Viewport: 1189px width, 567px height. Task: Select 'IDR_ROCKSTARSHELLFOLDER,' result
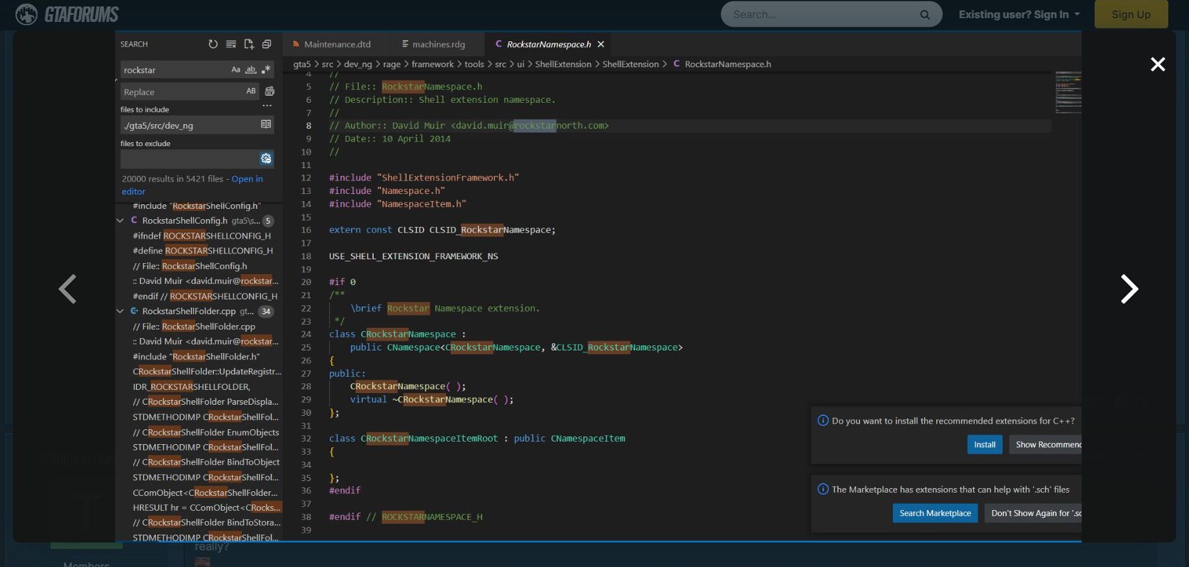click(191, 387)
